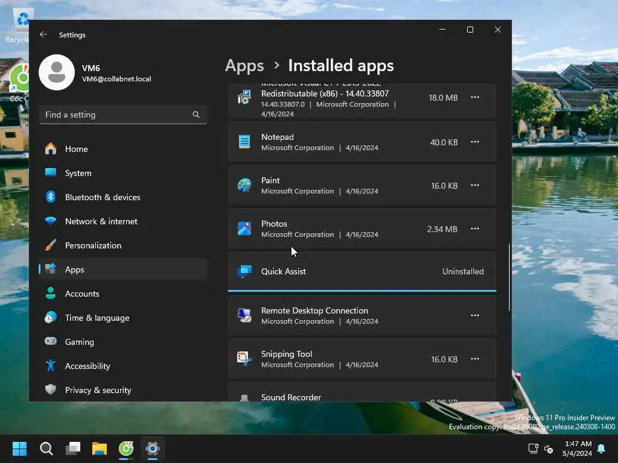Click the Privacy shield icon
This screenshot has height=463, width=618.
(51, 390)
